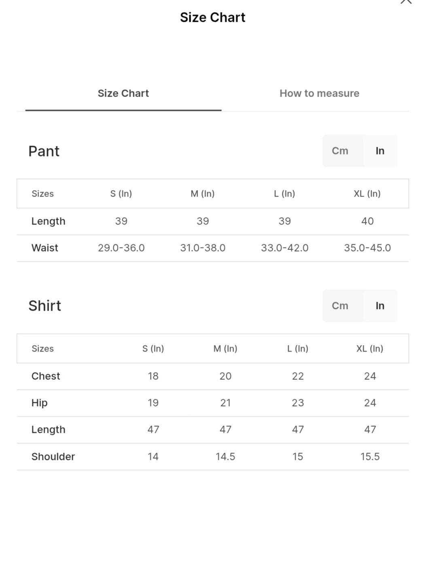426x568 pixels.
Task: Click the Pant table XL (In) column header
Action: coord(367,194)
